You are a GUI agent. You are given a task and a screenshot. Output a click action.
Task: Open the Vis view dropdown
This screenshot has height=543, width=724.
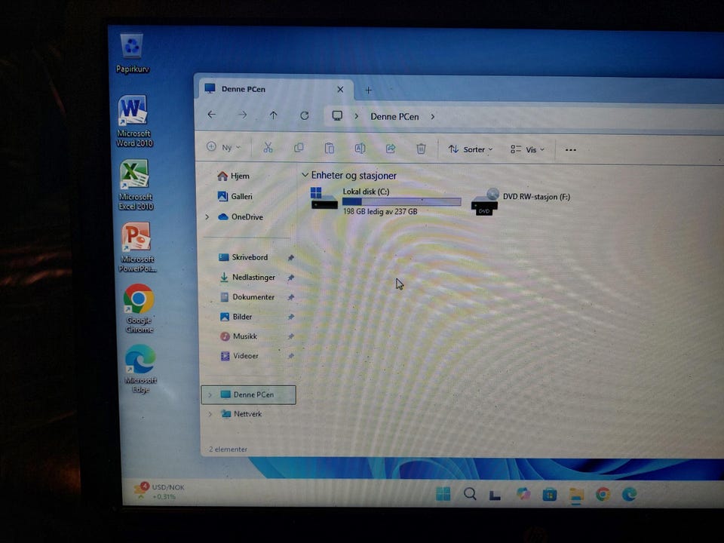click(527, 149)
